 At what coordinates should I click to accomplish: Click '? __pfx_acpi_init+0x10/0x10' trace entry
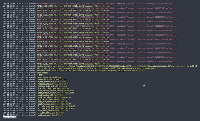point(51,113)
